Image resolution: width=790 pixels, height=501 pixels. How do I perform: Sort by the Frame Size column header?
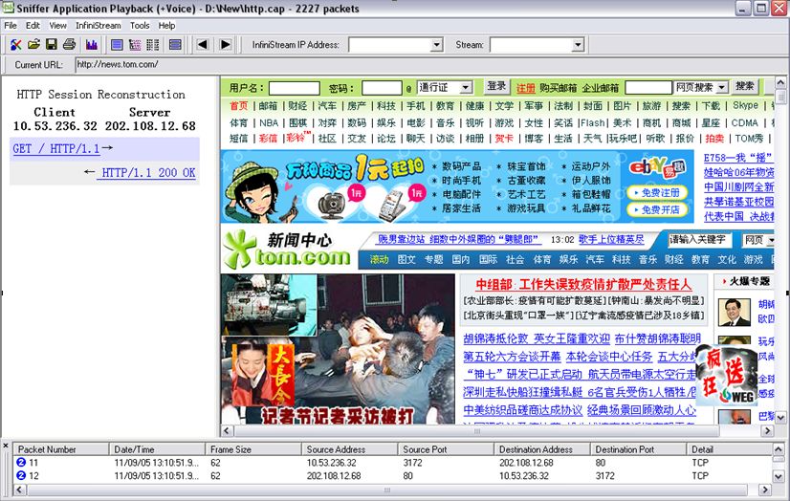252,449
